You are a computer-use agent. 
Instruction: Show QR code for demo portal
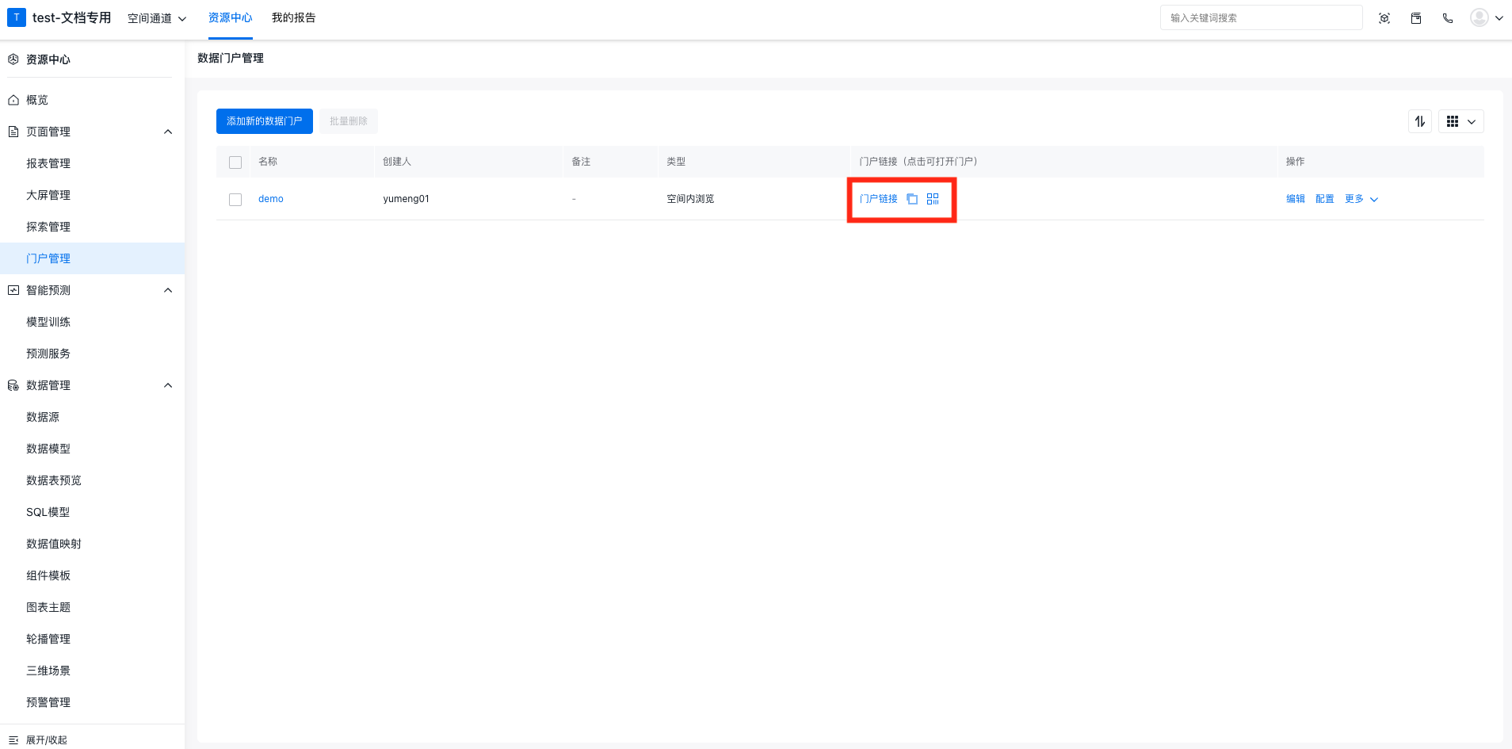pyautogui.click(x=933, y=199)
